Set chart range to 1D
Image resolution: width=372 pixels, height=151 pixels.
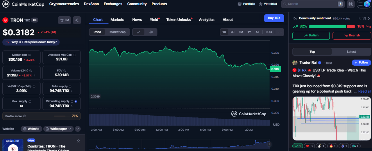[x=224, y=32]
